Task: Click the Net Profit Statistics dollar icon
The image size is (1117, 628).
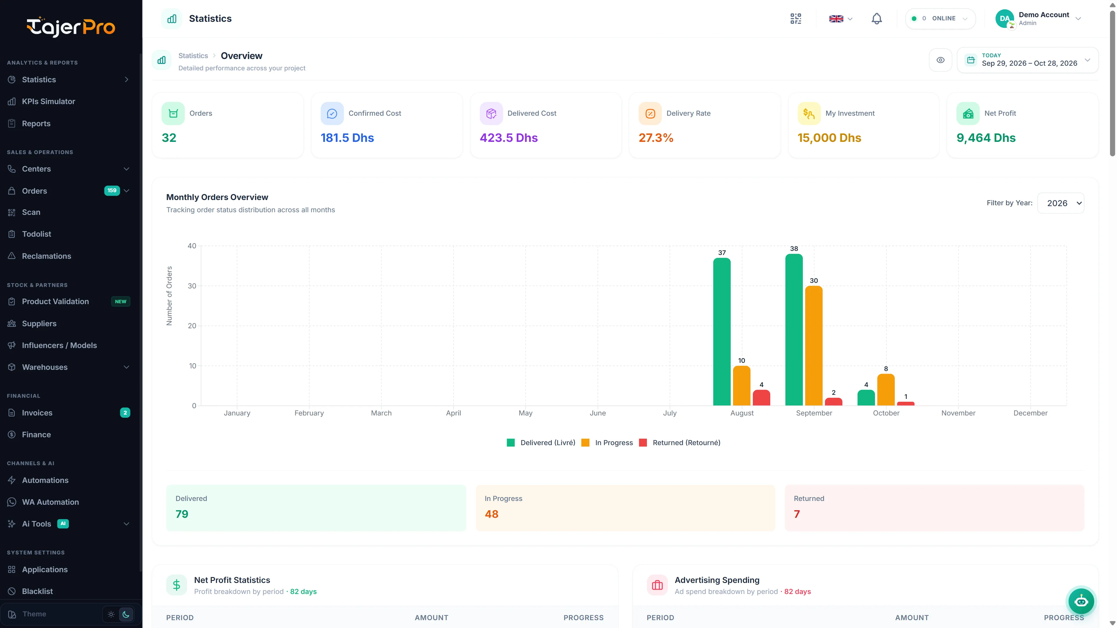Action: pyautogui.click(x=177, y=585)
